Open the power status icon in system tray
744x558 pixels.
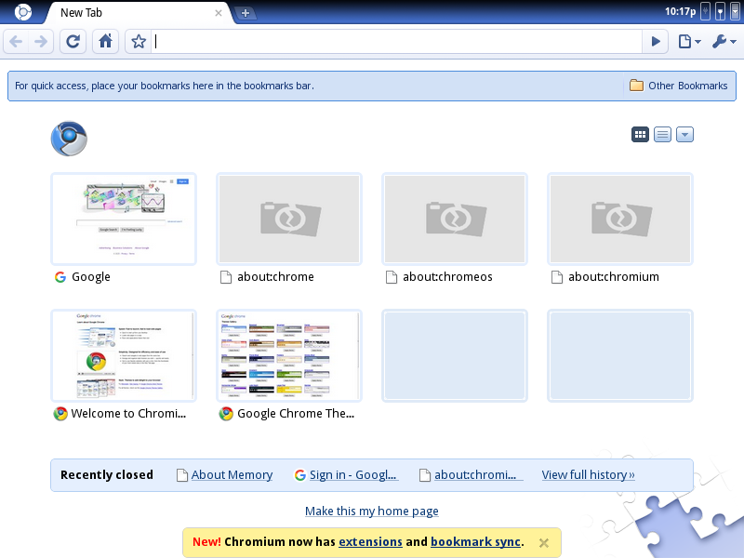click(706, 12)
